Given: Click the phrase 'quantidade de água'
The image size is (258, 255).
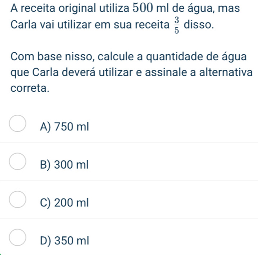Looking at the screenshot, I should click(x=197, y=57).
